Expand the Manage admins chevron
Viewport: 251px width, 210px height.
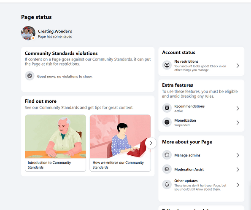[238, 155]
